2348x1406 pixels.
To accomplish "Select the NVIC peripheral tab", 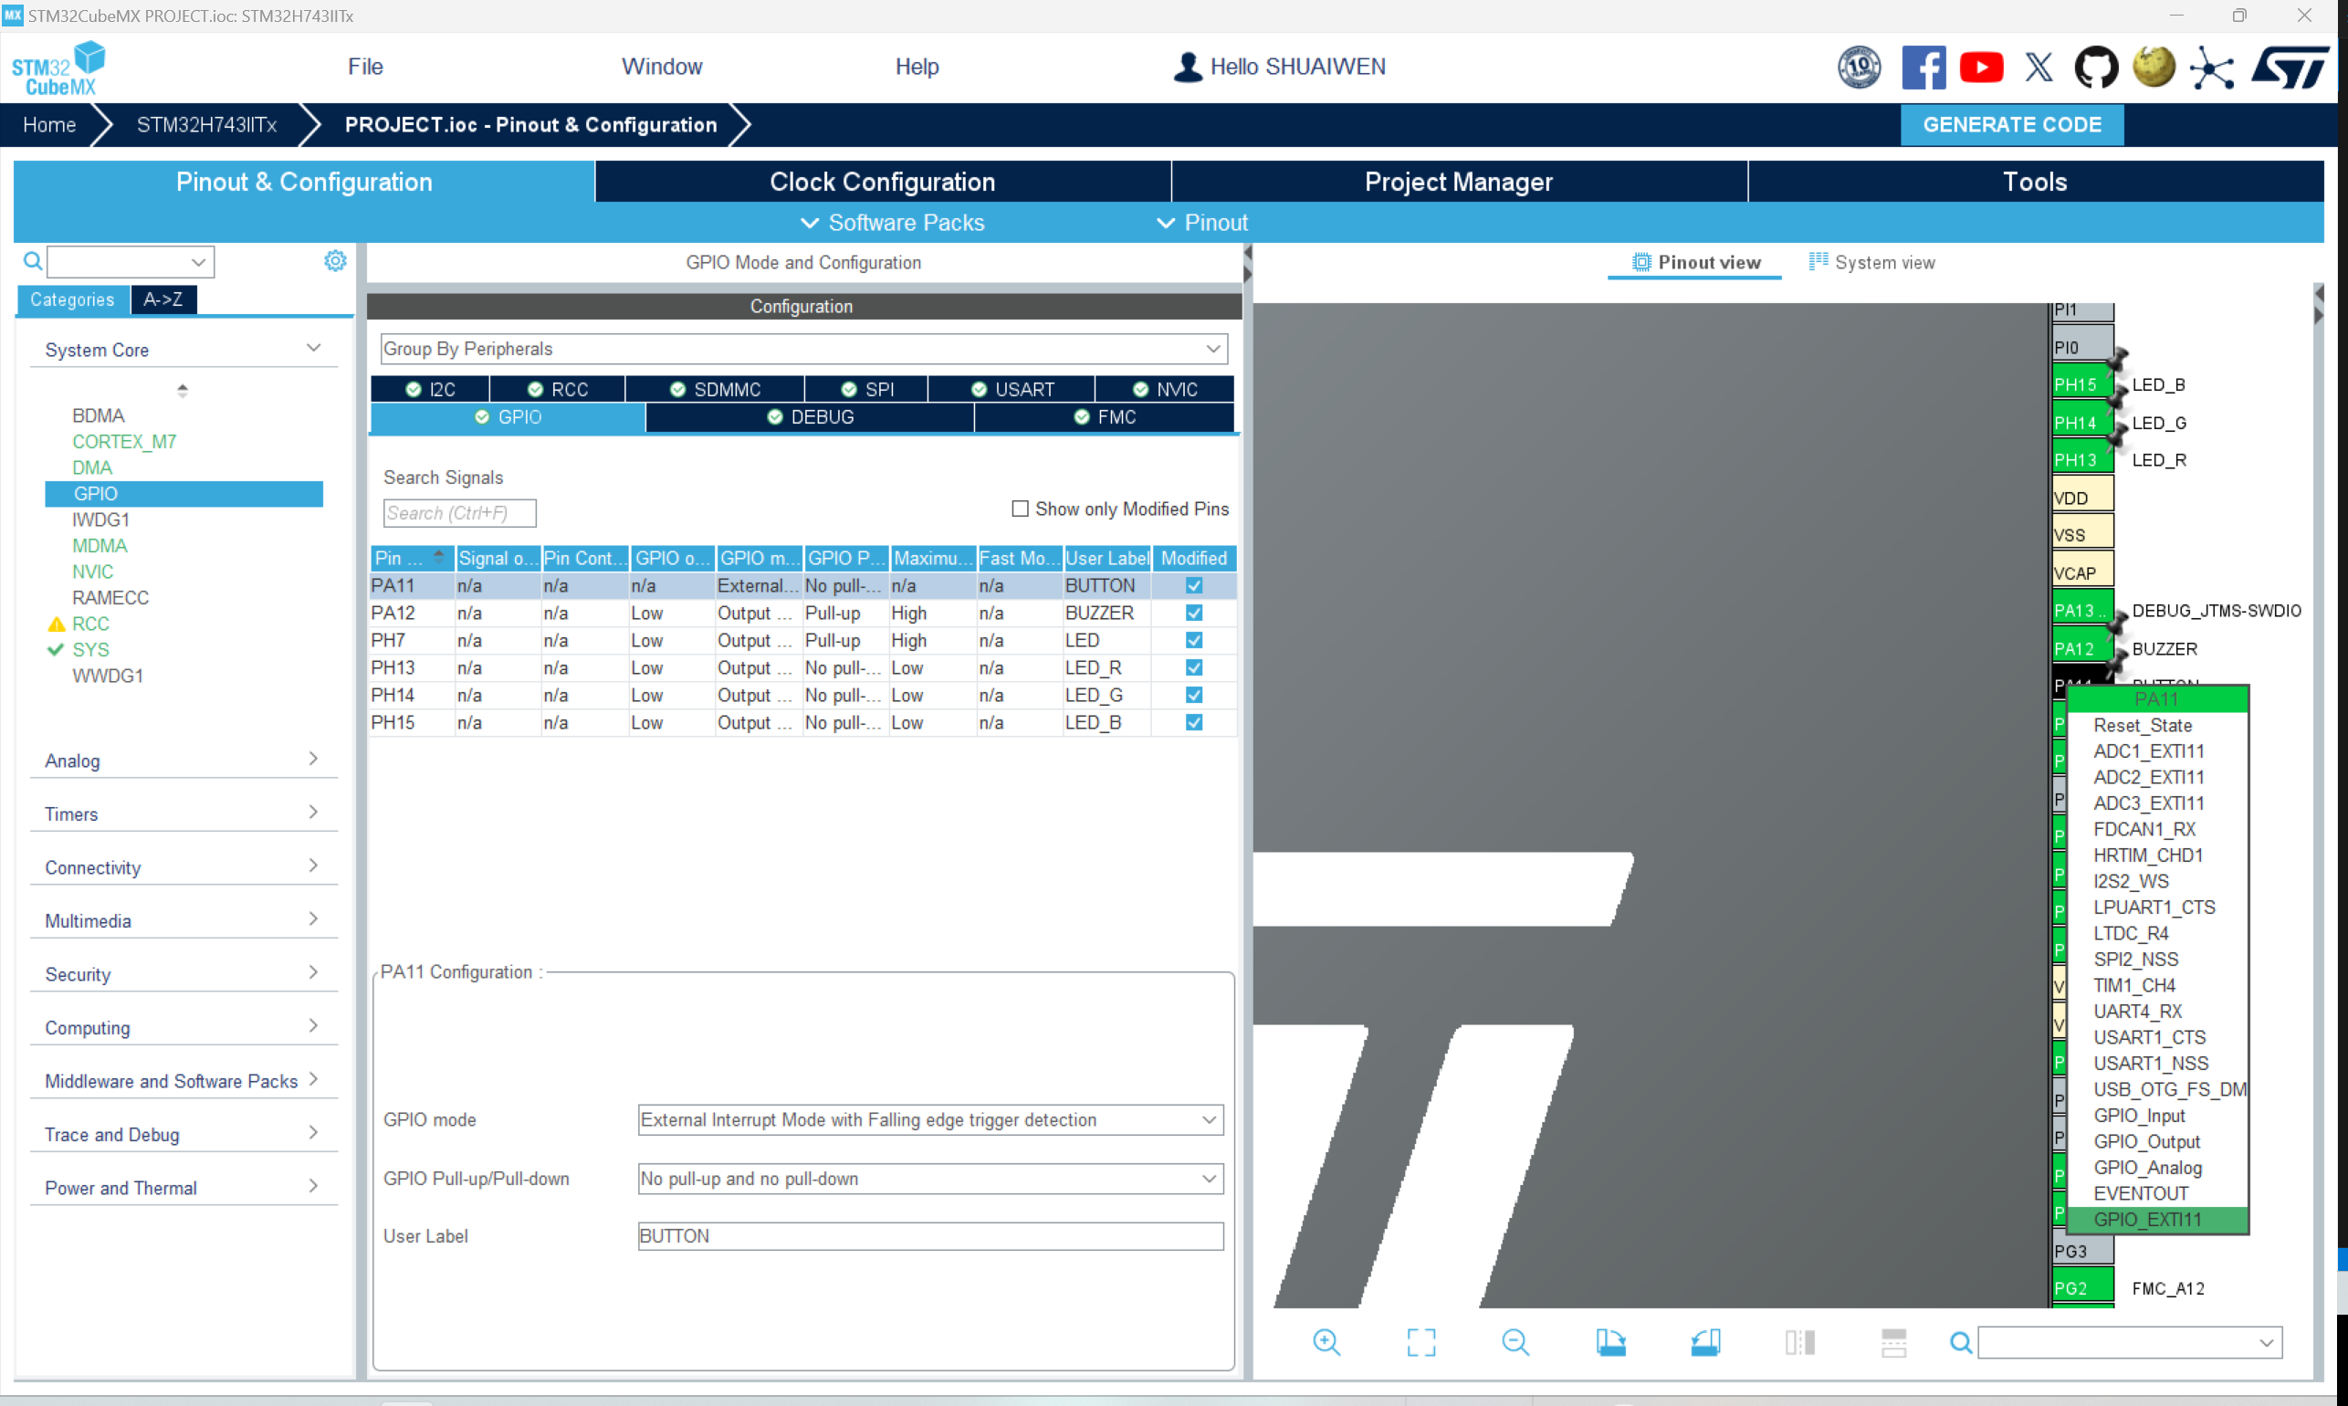I will (1166, 390).
